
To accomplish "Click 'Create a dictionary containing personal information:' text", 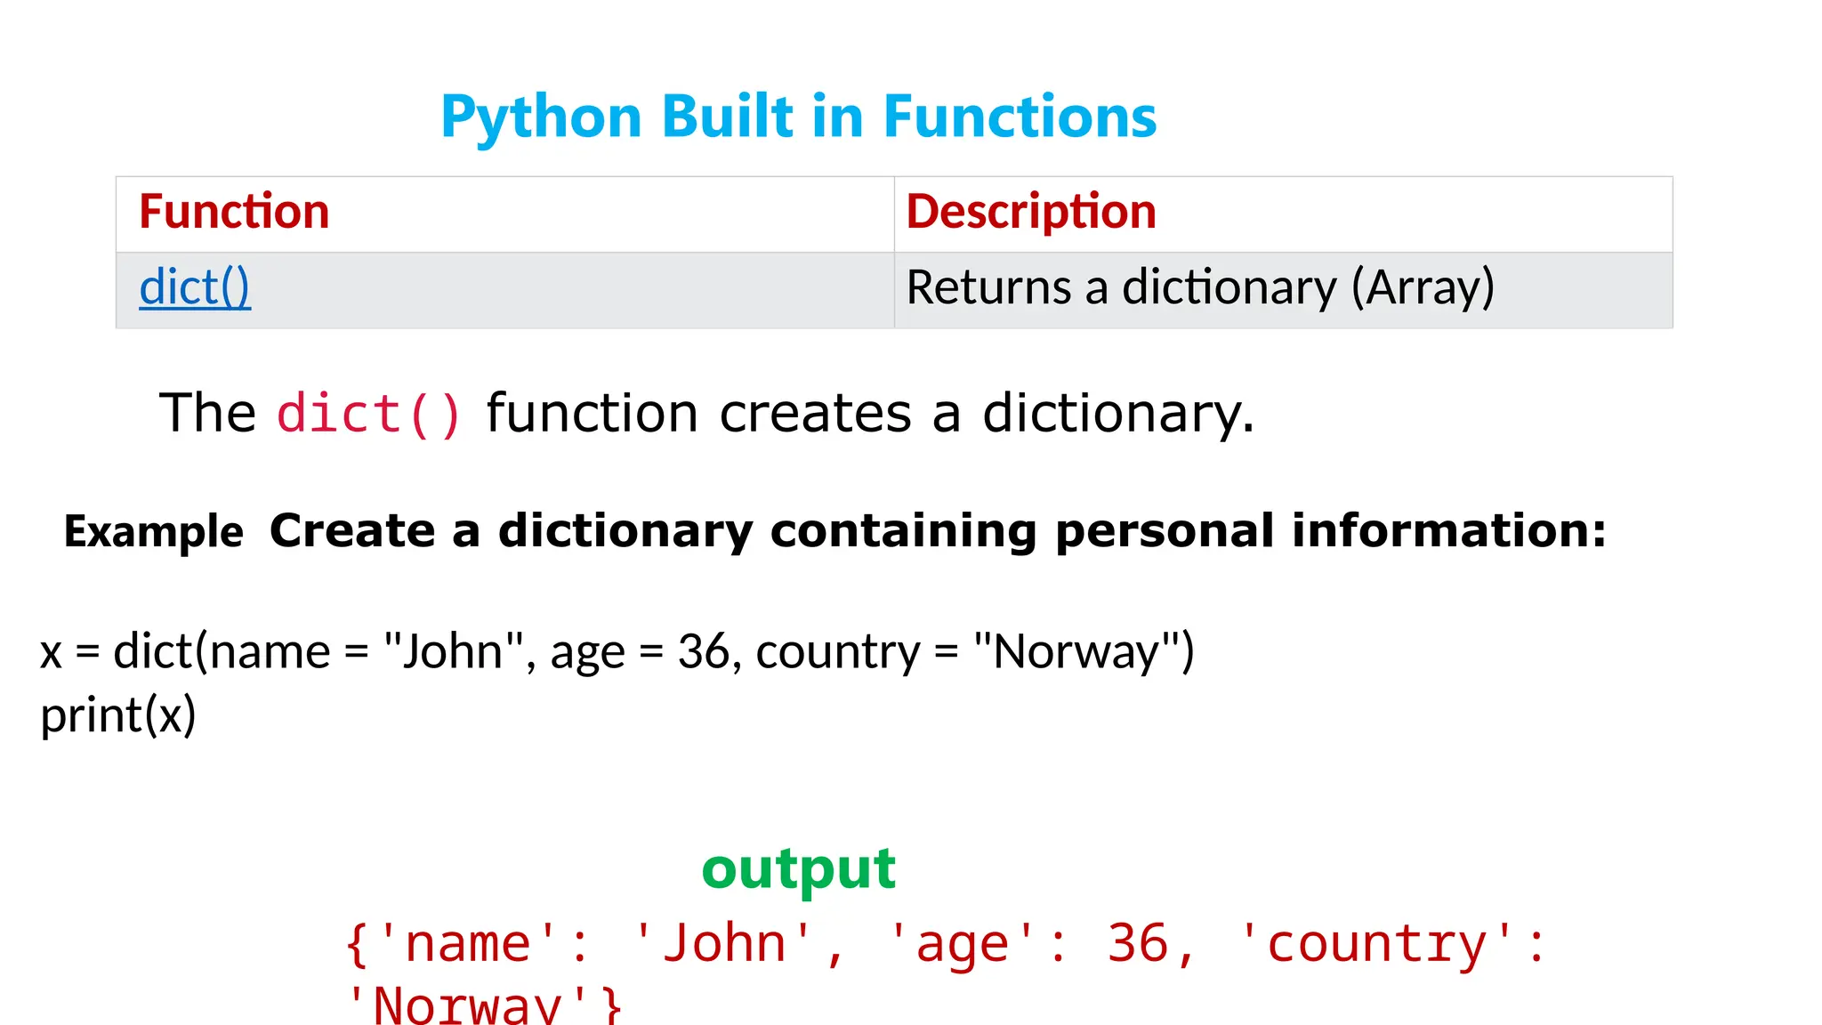I will pos(938,531).
